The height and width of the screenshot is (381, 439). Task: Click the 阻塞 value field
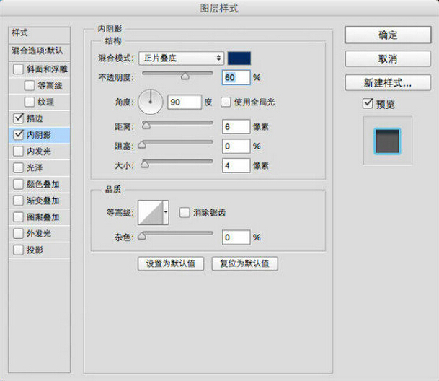click(x=236, y=146)
